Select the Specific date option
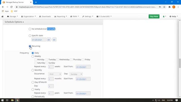Viewport: 181px width, 102px height. [30, 36]
